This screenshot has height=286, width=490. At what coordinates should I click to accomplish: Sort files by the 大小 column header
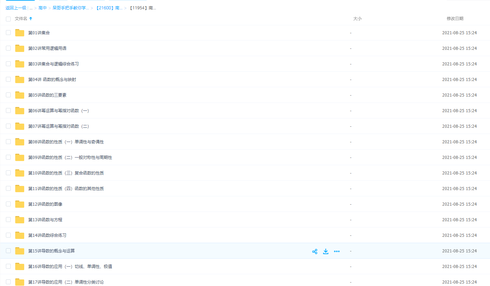click(x=357, y=19)
